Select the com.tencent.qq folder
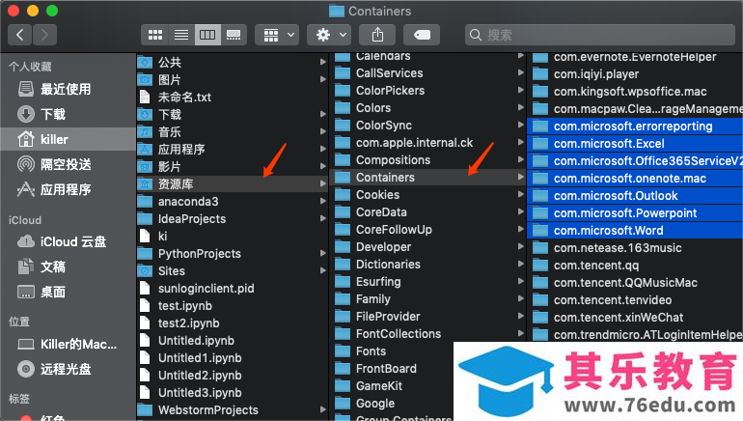Screen dimensions: 743x421 tap(636, 266)
